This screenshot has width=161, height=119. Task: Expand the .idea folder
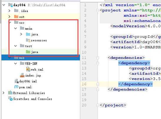(9, 11)
